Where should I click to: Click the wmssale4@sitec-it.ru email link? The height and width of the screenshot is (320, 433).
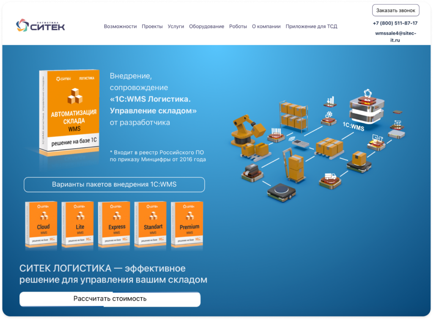click(x=394, y=36)
